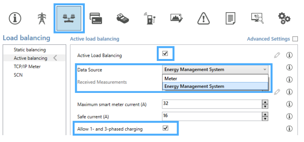Select the load balancing scales icon

click(x=68, y=18)
